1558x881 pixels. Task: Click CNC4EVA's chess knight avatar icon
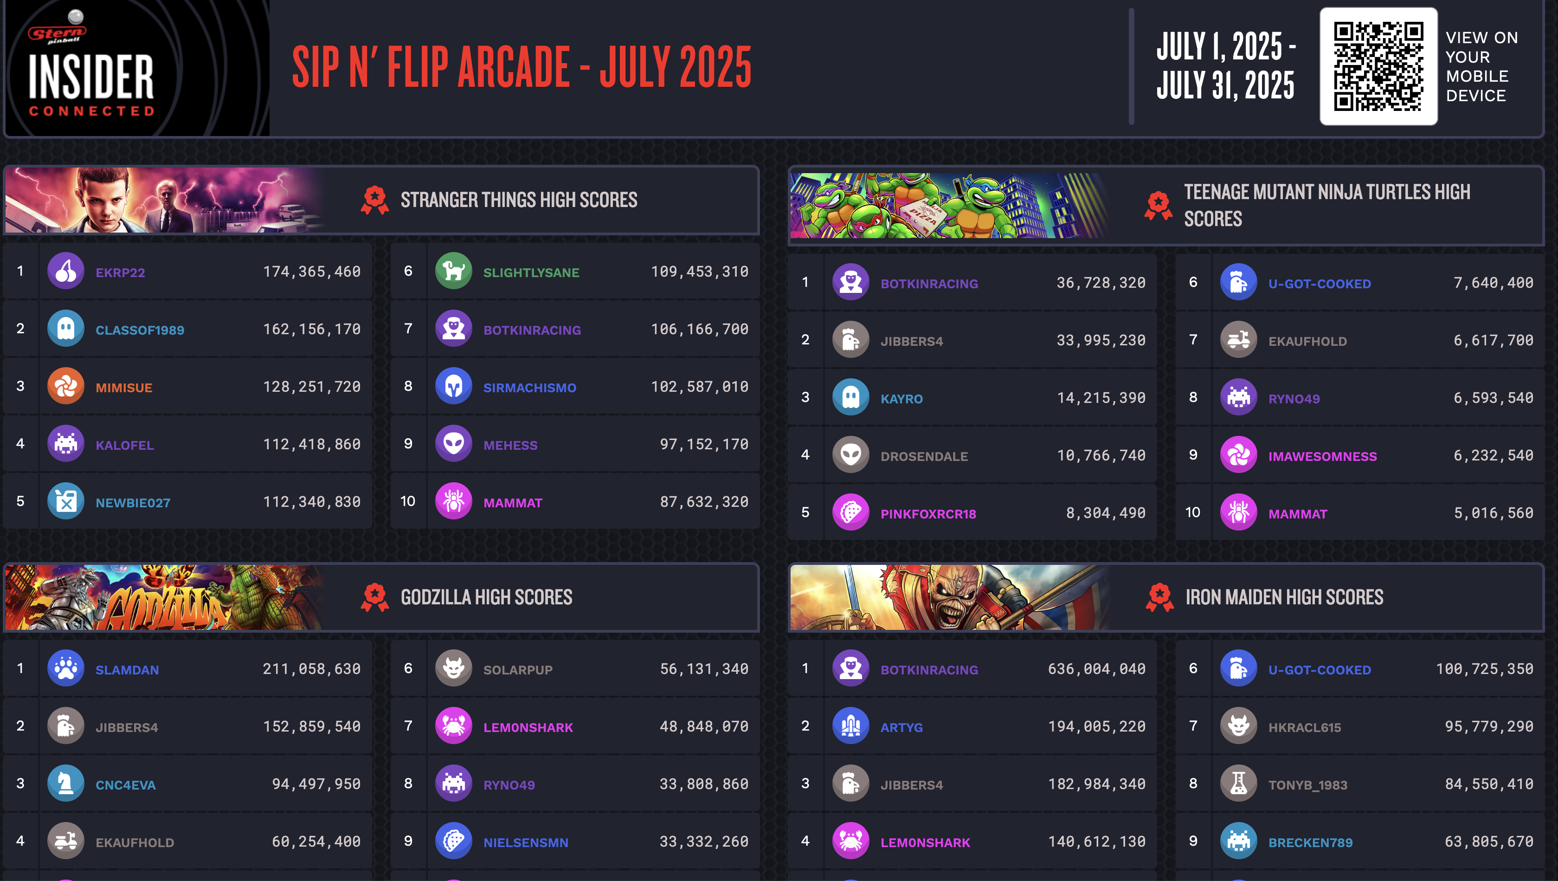[66, 783]
